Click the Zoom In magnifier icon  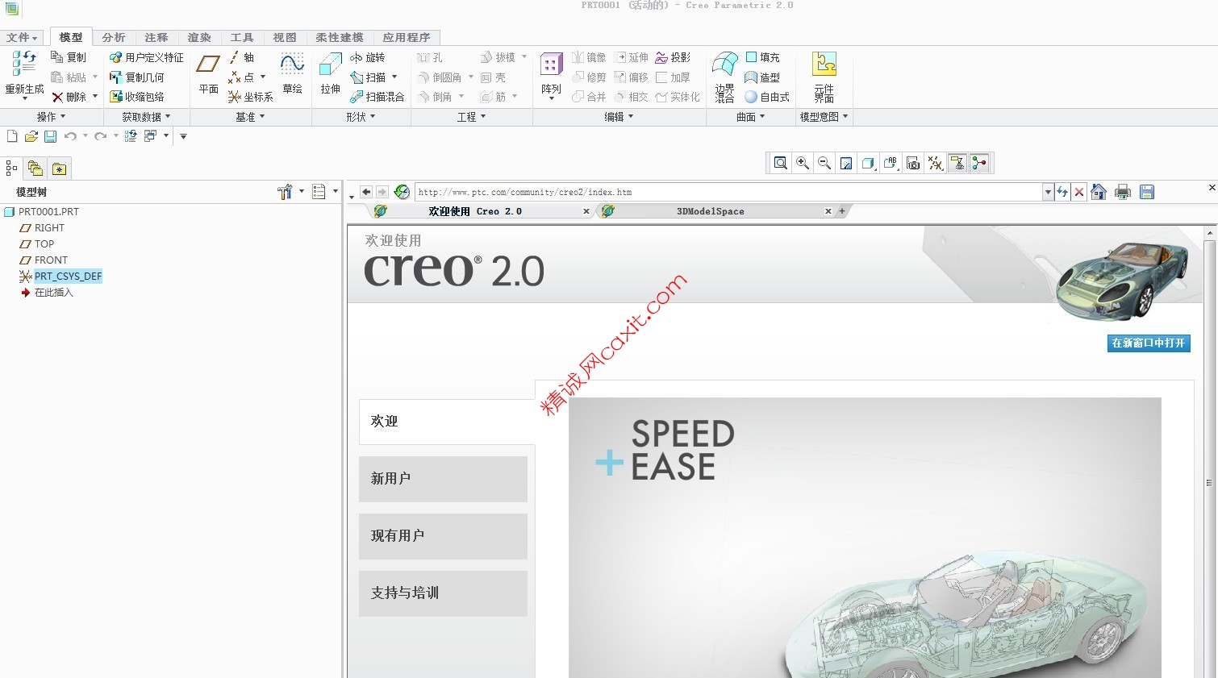tap(803, 164)
